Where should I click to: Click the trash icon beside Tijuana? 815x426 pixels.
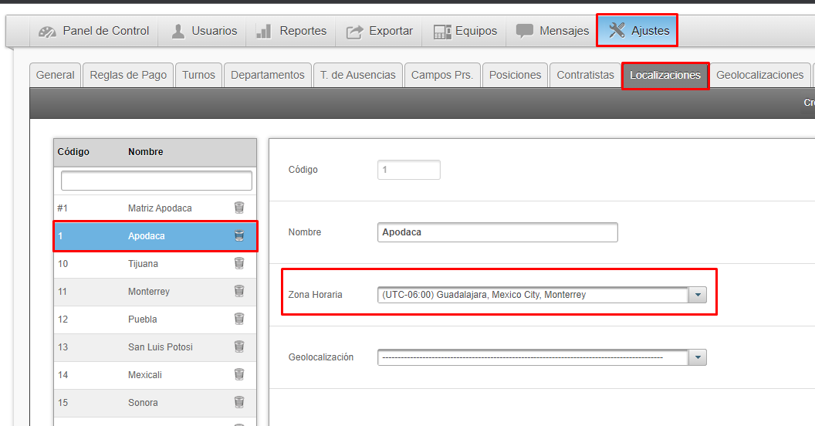(239, 263)
